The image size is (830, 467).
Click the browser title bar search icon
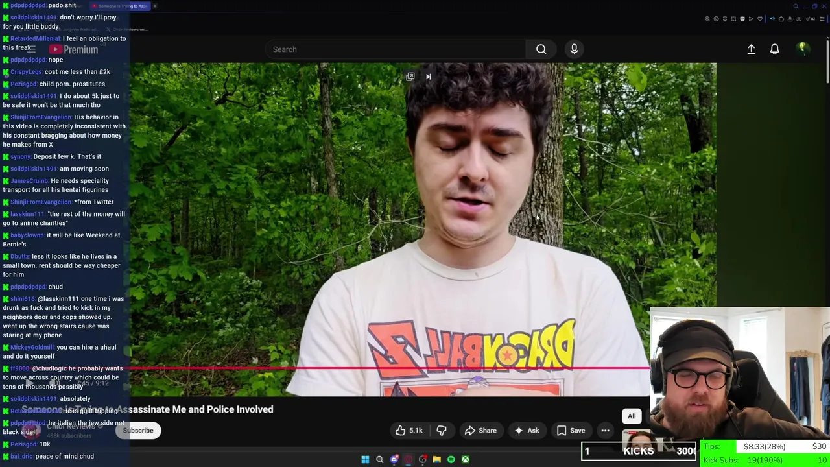(796, 6)
